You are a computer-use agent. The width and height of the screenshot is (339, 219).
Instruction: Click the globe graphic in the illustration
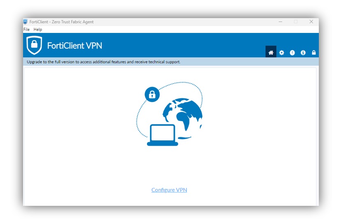[183, 118]
